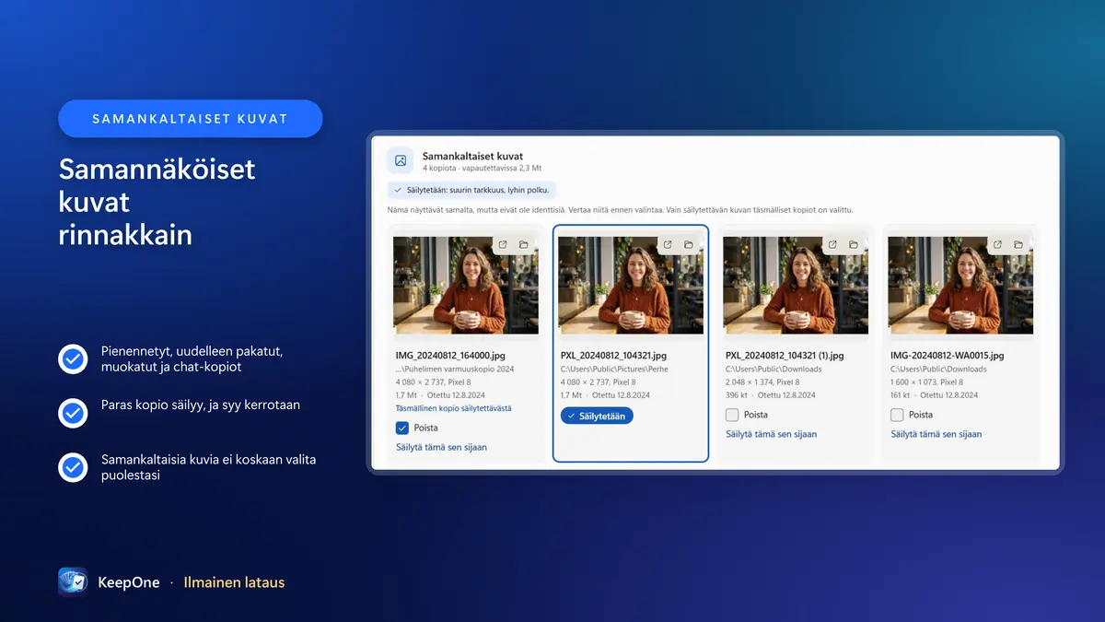Keep IMG_20240812_164000.jpg instead via Säilytä tämä sen sijaan
The image size is (1105, 622).
[441, 447]
